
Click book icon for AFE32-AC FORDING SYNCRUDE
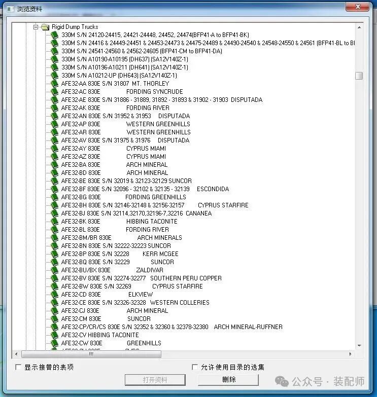pyautogui.click(x=54, y=92)
